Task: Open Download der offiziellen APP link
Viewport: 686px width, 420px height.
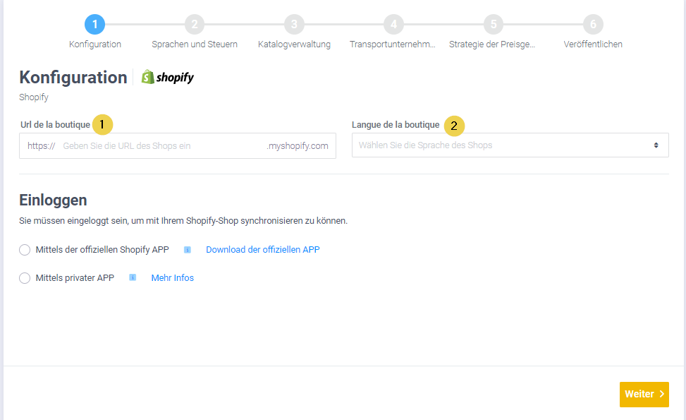Action: point(262,250)
